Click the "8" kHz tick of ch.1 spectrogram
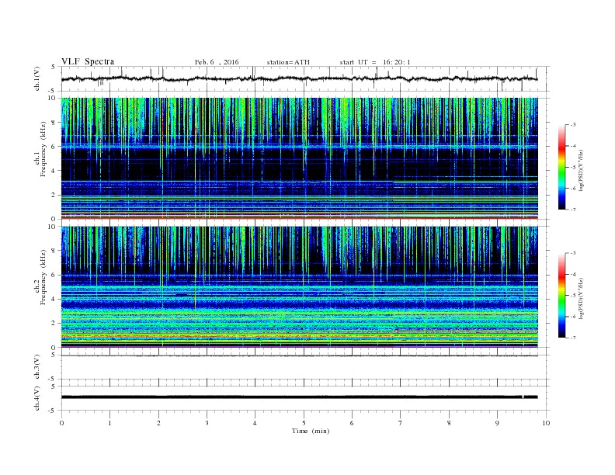Viewport: 615px width, 475px height. (54, 123)
